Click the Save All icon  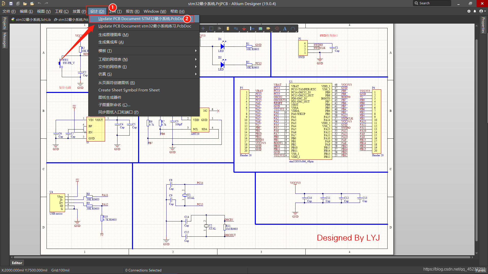(x=18, y=4)
